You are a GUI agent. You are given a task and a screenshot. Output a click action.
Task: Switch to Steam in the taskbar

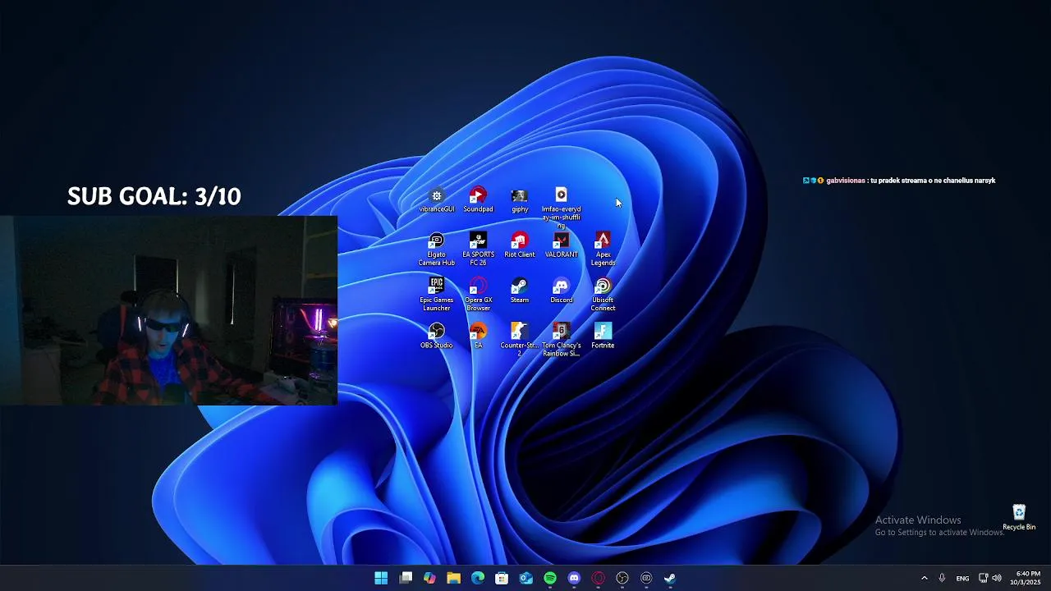(x=670, y=578)
